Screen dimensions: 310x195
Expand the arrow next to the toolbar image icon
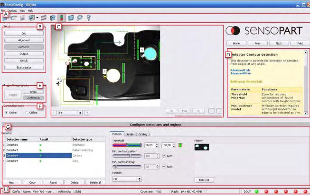tap(37, 18)
